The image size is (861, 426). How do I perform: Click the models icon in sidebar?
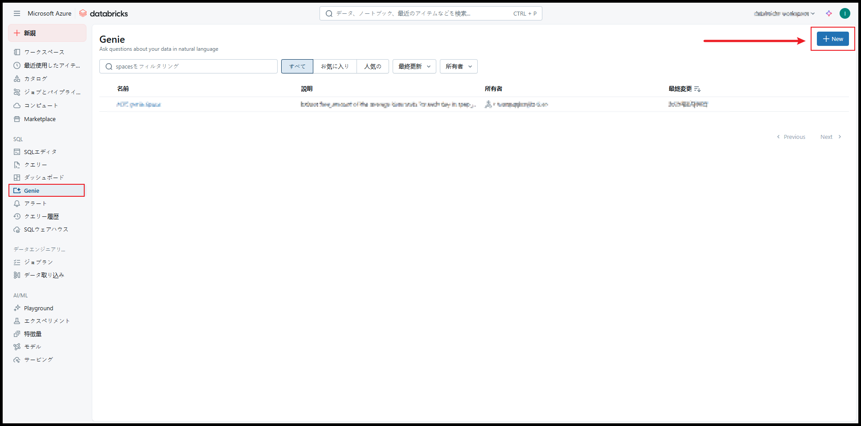point(17,347)
